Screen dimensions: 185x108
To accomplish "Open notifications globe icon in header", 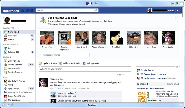I will 32,11.
